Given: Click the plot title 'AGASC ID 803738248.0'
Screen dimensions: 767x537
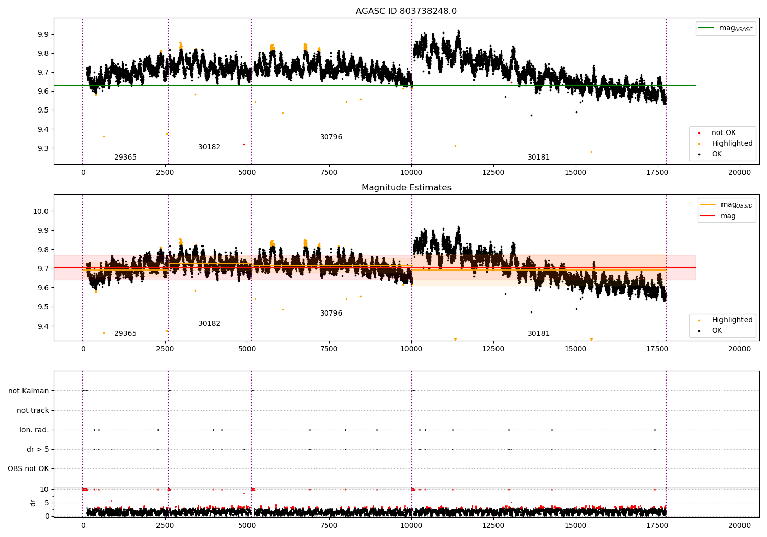Looking at the screenshot, I should pyautogui.click(x=406, y=11).
